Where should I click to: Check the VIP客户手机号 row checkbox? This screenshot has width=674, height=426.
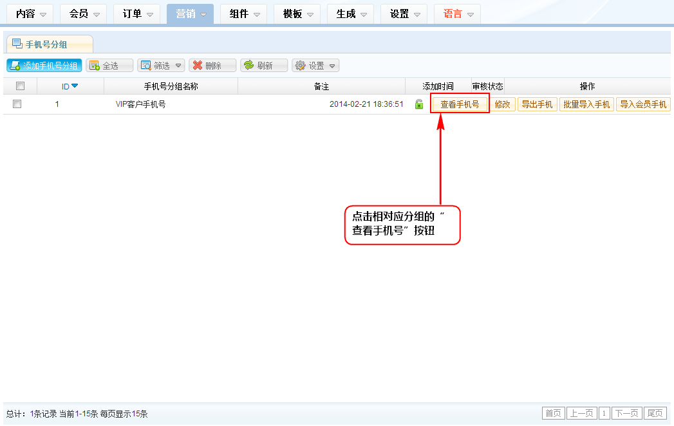(x=17, y=104)
